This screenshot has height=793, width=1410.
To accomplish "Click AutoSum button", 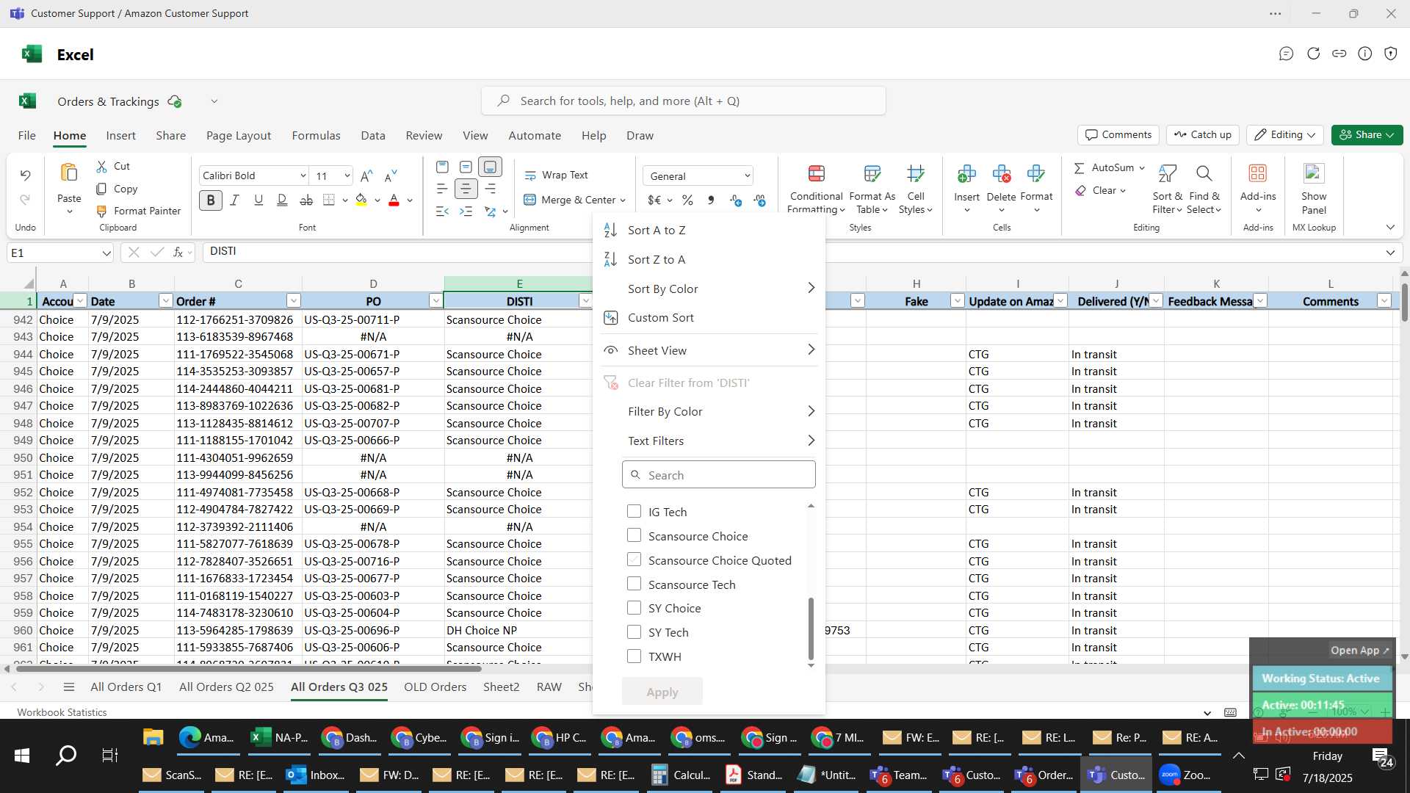I will (x=1103, y=168).
